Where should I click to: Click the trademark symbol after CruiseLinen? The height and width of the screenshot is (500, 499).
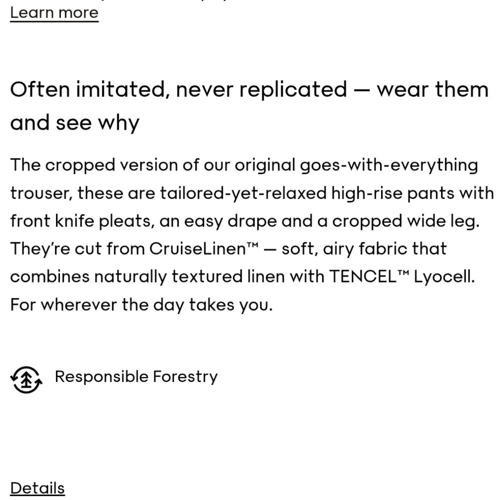click(252, 245)
